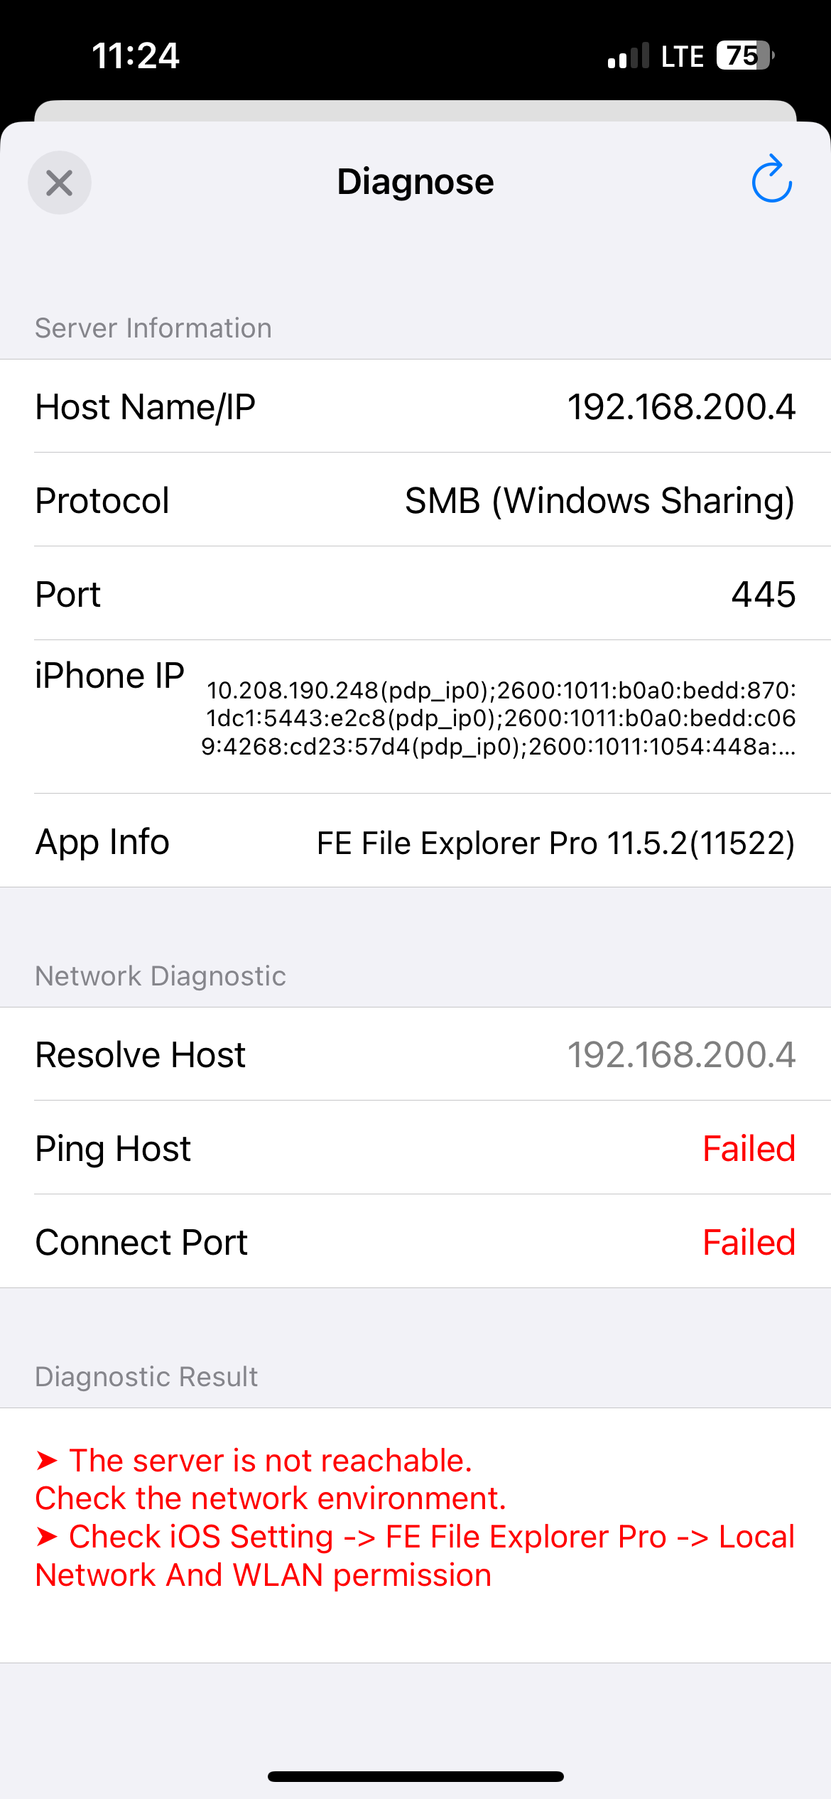Tap the Connect Port Failed status
This screenshot has width=831, height=1799.
pyautogui.click(x=749, y=1242)
